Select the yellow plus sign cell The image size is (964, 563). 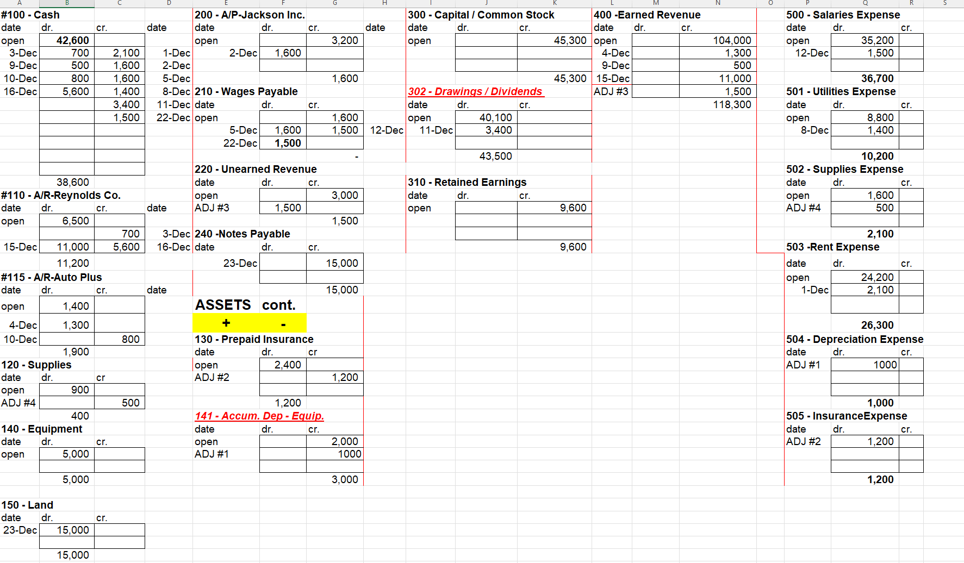pos(226,323)
